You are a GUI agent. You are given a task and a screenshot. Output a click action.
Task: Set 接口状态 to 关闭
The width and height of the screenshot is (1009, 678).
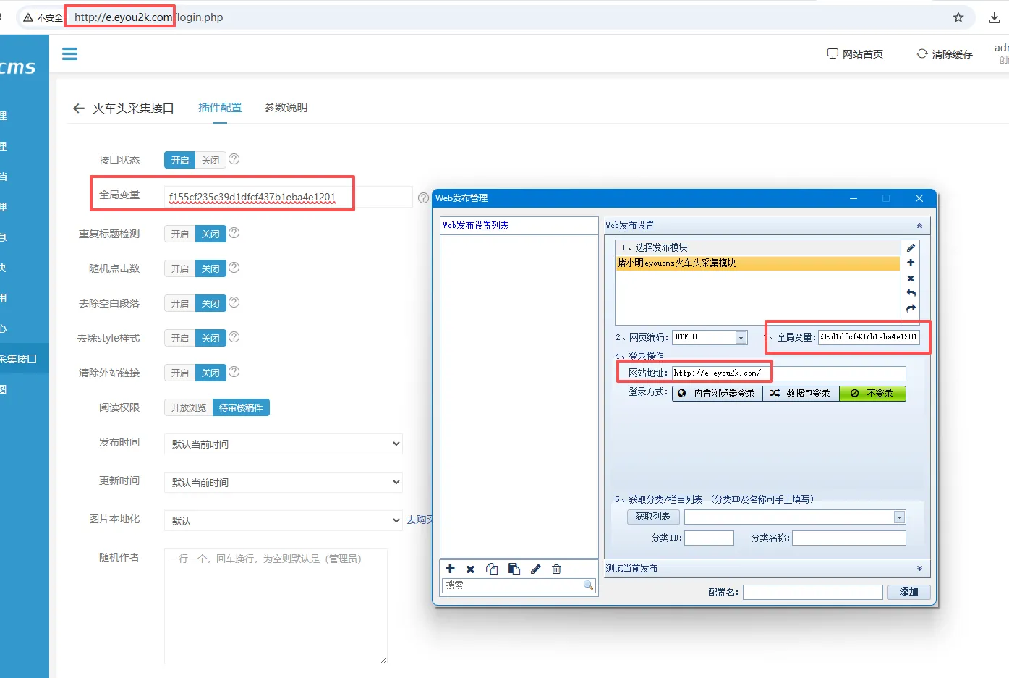click(210, 160)
